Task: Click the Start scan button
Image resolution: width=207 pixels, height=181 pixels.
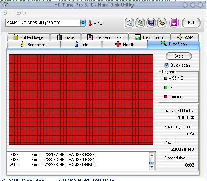Action: coord(179,56)
